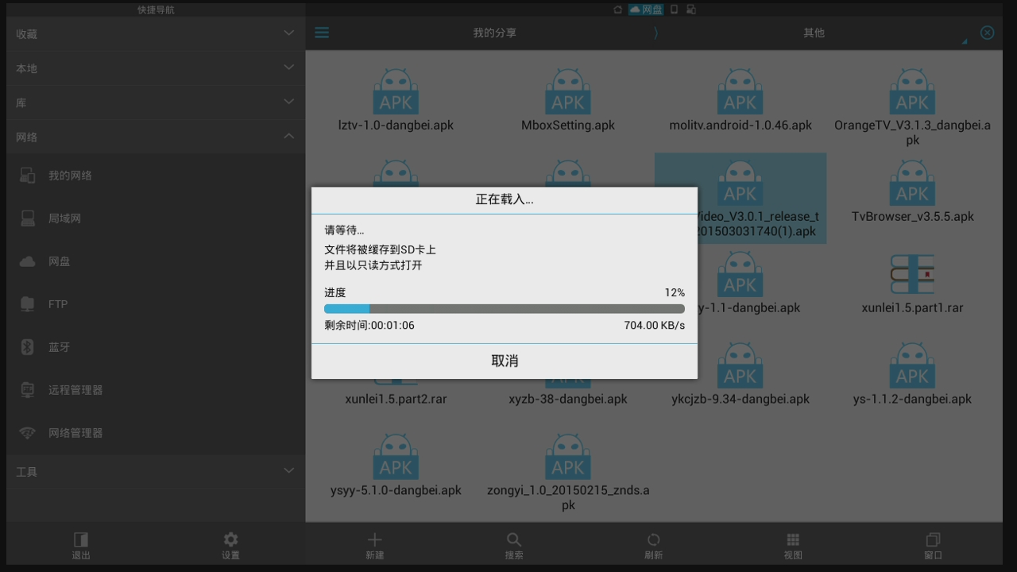1017x572 pixels.
Task: Click the 刷新 refresh icon
Action: click(653, 539)
